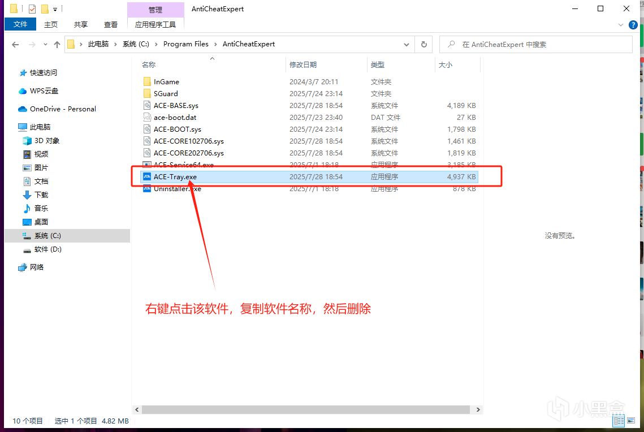Open the 文件 ribbon tab
This screenshot has width=644, height=432.
[20, 24]
